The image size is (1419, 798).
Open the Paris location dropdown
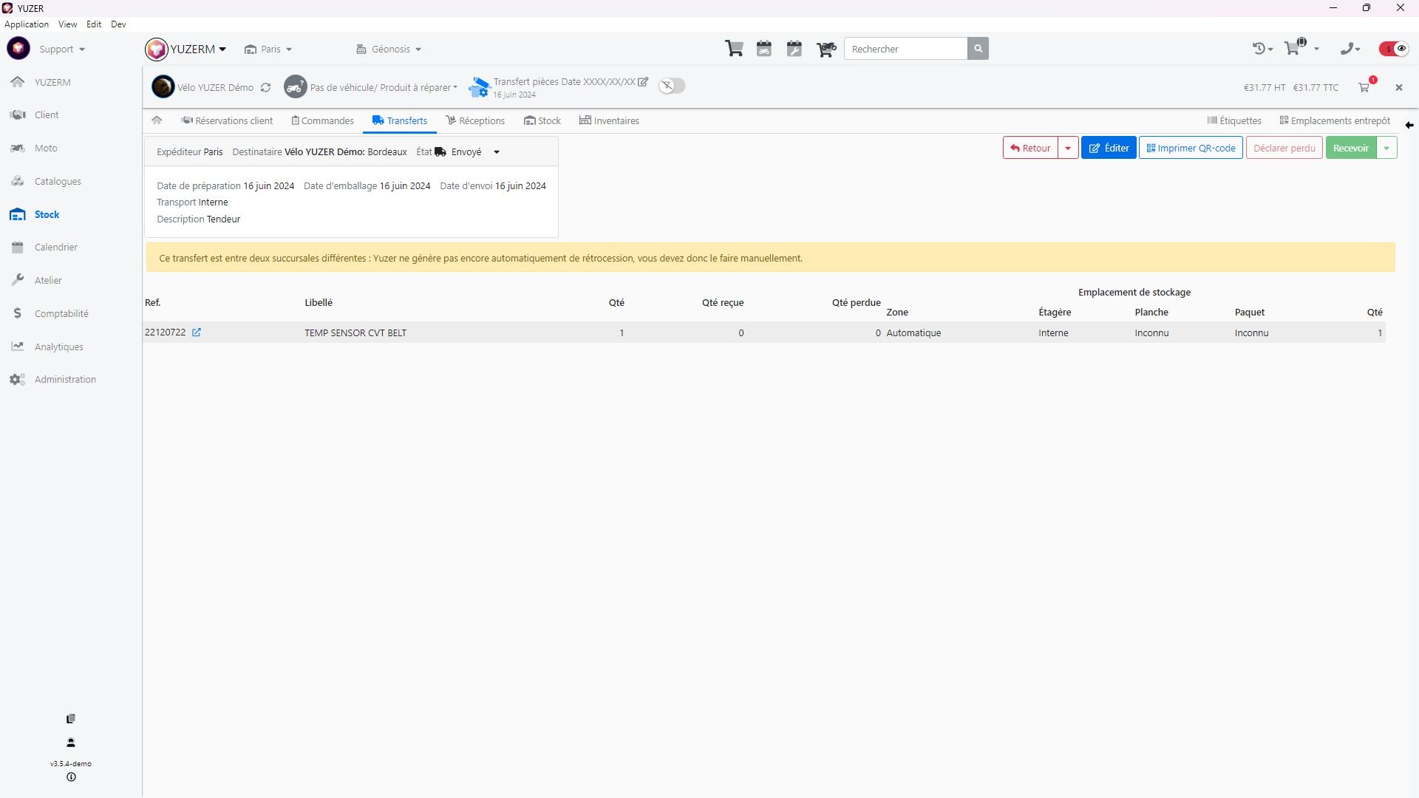tap(269, 50)
